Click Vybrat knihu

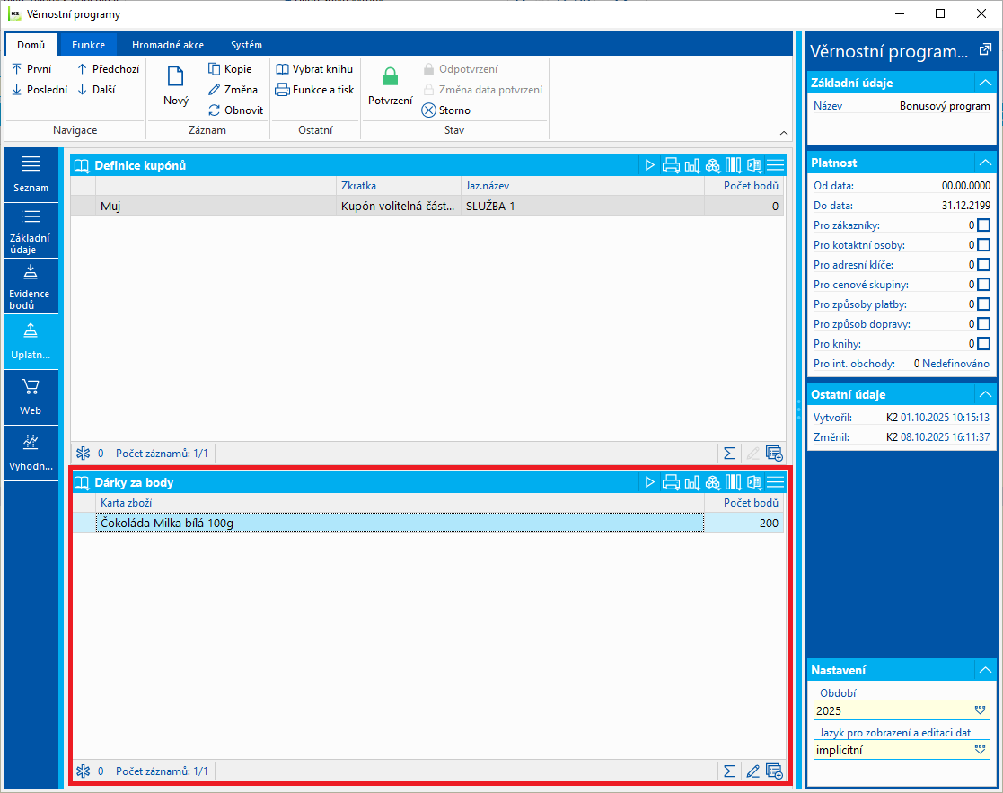314,69
